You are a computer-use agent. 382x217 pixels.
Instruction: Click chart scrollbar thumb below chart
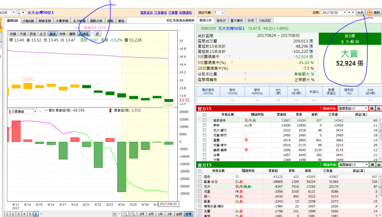[114, 214]
